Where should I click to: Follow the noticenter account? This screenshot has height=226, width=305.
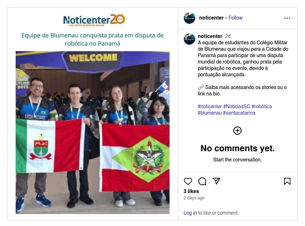click(235, 18)
